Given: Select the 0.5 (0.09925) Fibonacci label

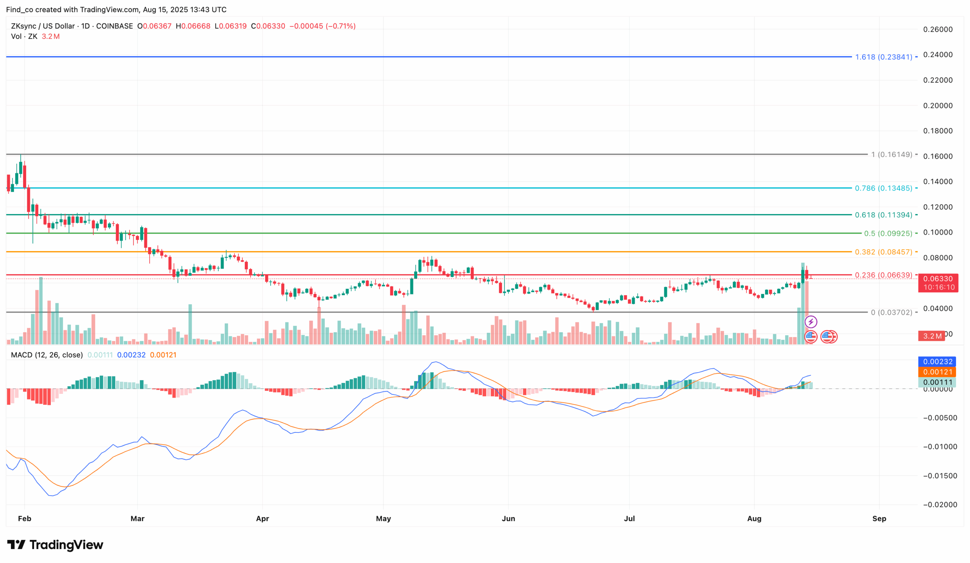Looking at the screenshot, I should click(x=889, y=233).
